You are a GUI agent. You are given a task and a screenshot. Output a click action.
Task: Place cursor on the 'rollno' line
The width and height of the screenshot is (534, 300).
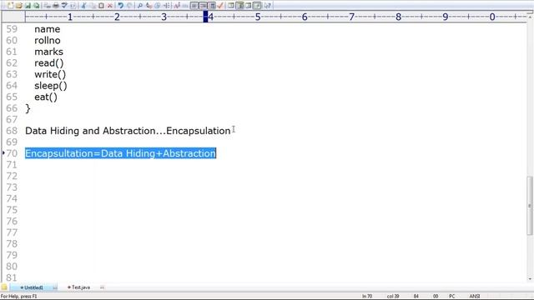click(x=48, y=40)
